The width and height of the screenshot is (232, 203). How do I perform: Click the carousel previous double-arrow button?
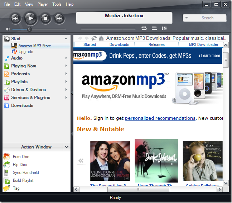[x=81, y=160]
